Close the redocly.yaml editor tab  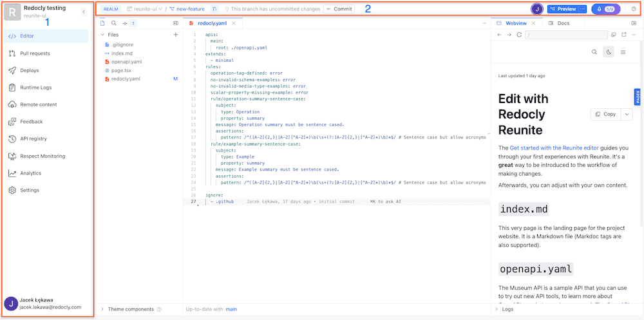coord(234,23)
